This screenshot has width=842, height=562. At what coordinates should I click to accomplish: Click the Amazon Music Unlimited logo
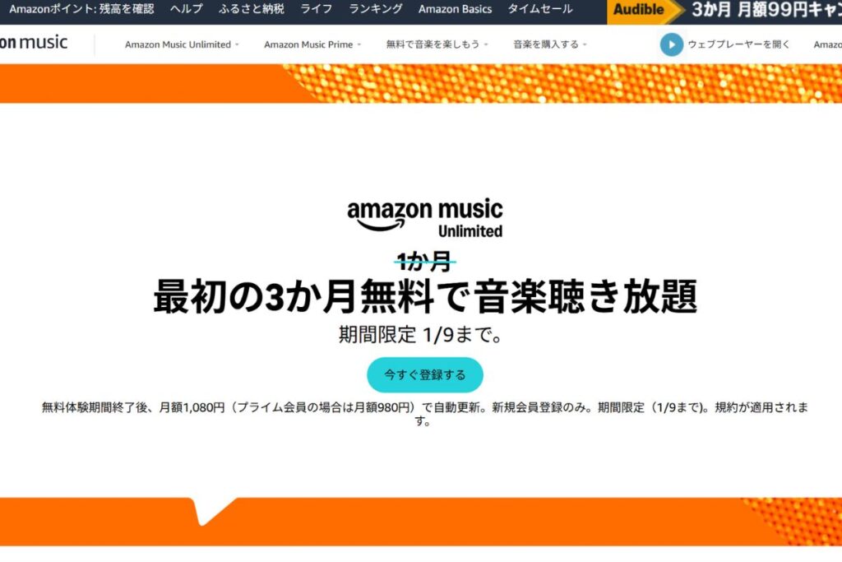coord(425,218)
